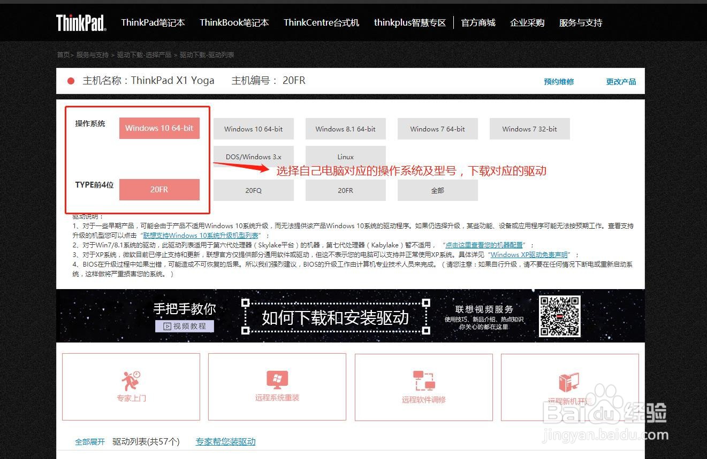Select Linux operating system option
This screenshot has width=707, height=459.
coord(346,157)
